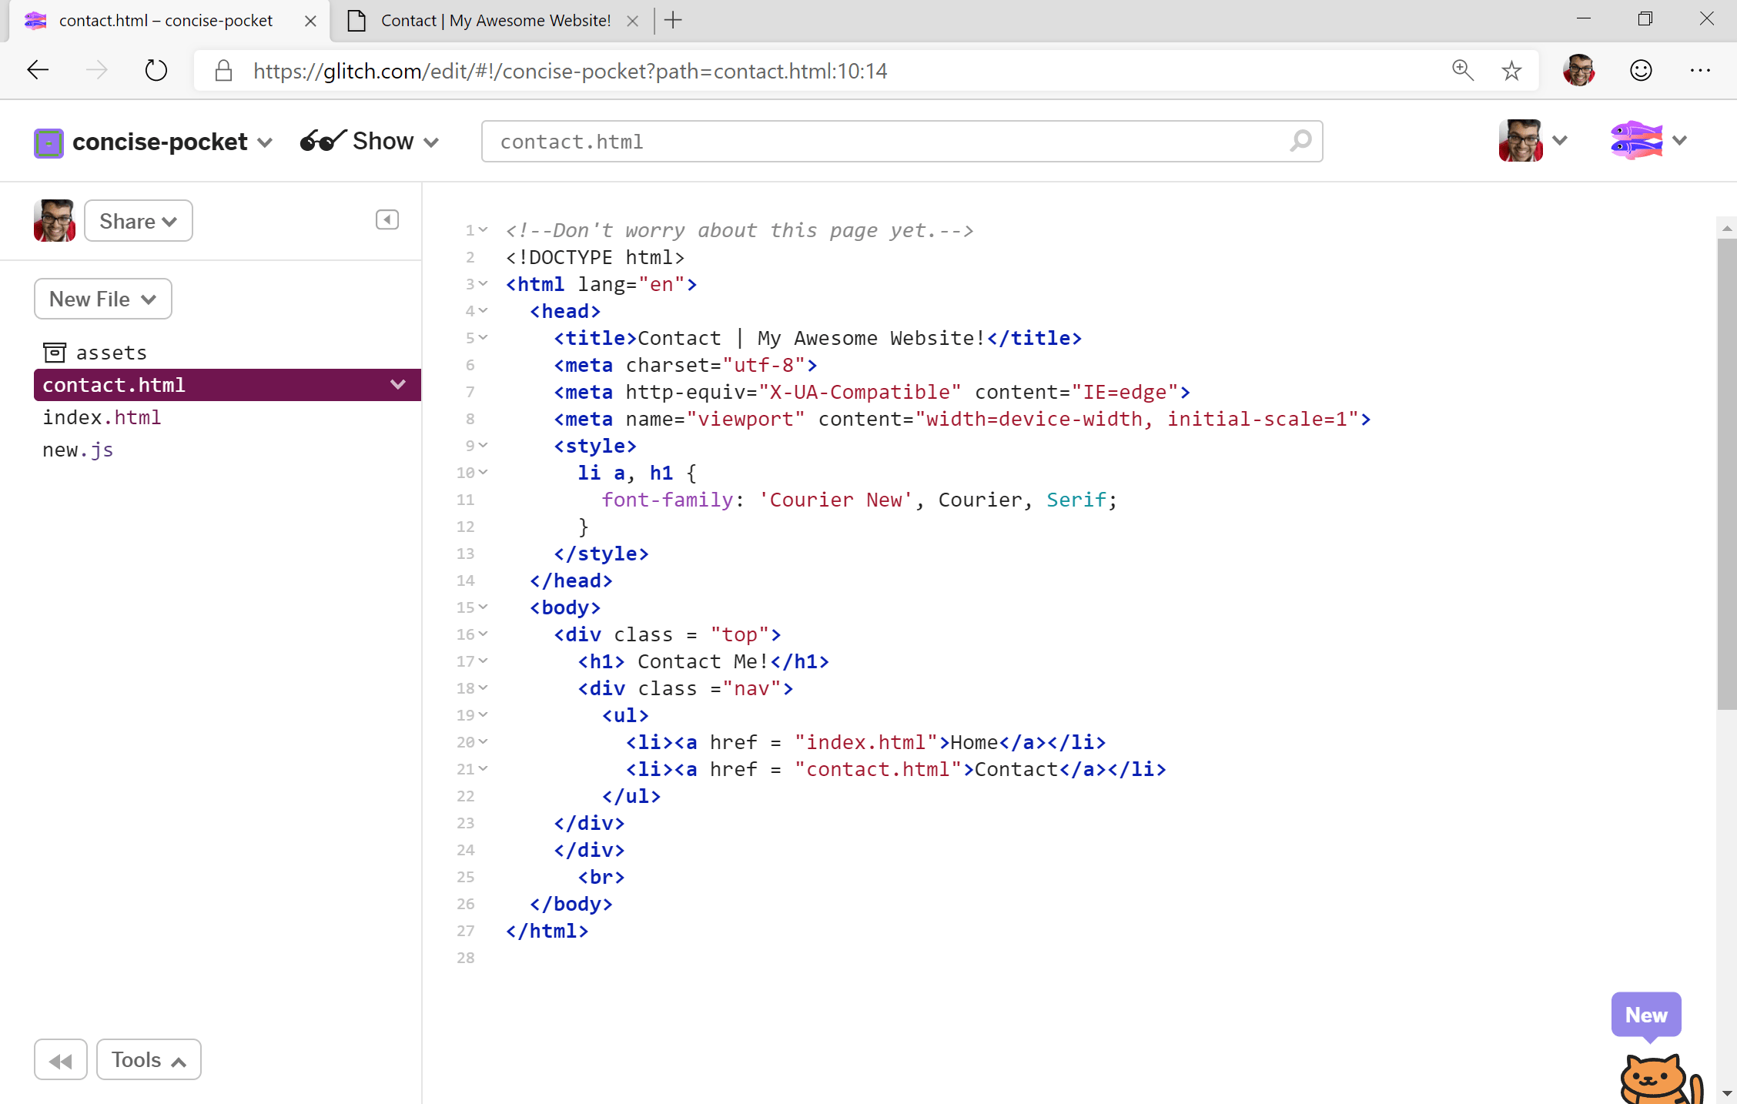Click the smiley feedback icon in the browser toolbar

click(1641, 71)
